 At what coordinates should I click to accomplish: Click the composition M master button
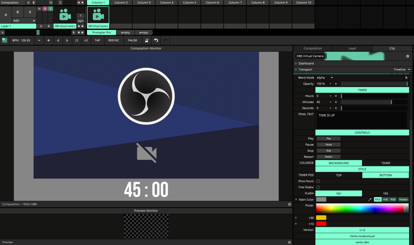(51, 2)
